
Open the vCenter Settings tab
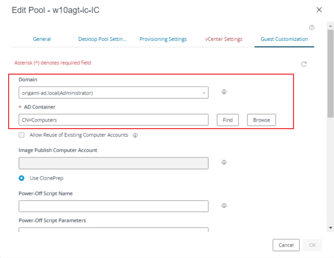click(224, 39)
